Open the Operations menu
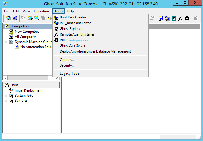Screen dimensions: 203x141 click(x=42, y=11)
